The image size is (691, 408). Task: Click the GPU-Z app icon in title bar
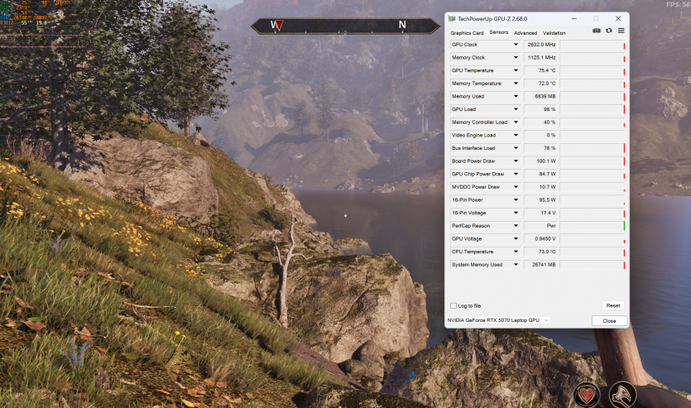coord(451,18)
